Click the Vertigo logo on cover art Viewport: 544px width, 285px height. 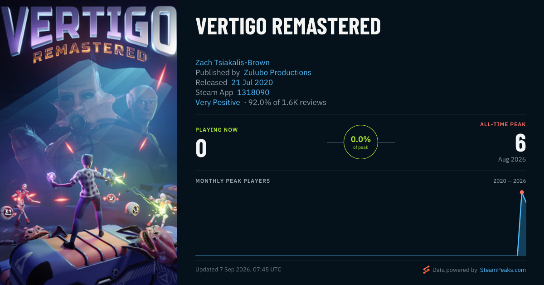(x=88, y=32)
